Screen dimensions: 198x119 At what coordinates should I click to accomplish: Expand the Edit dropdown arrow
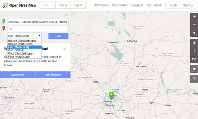pyautogui.click(x=54, y=5)
